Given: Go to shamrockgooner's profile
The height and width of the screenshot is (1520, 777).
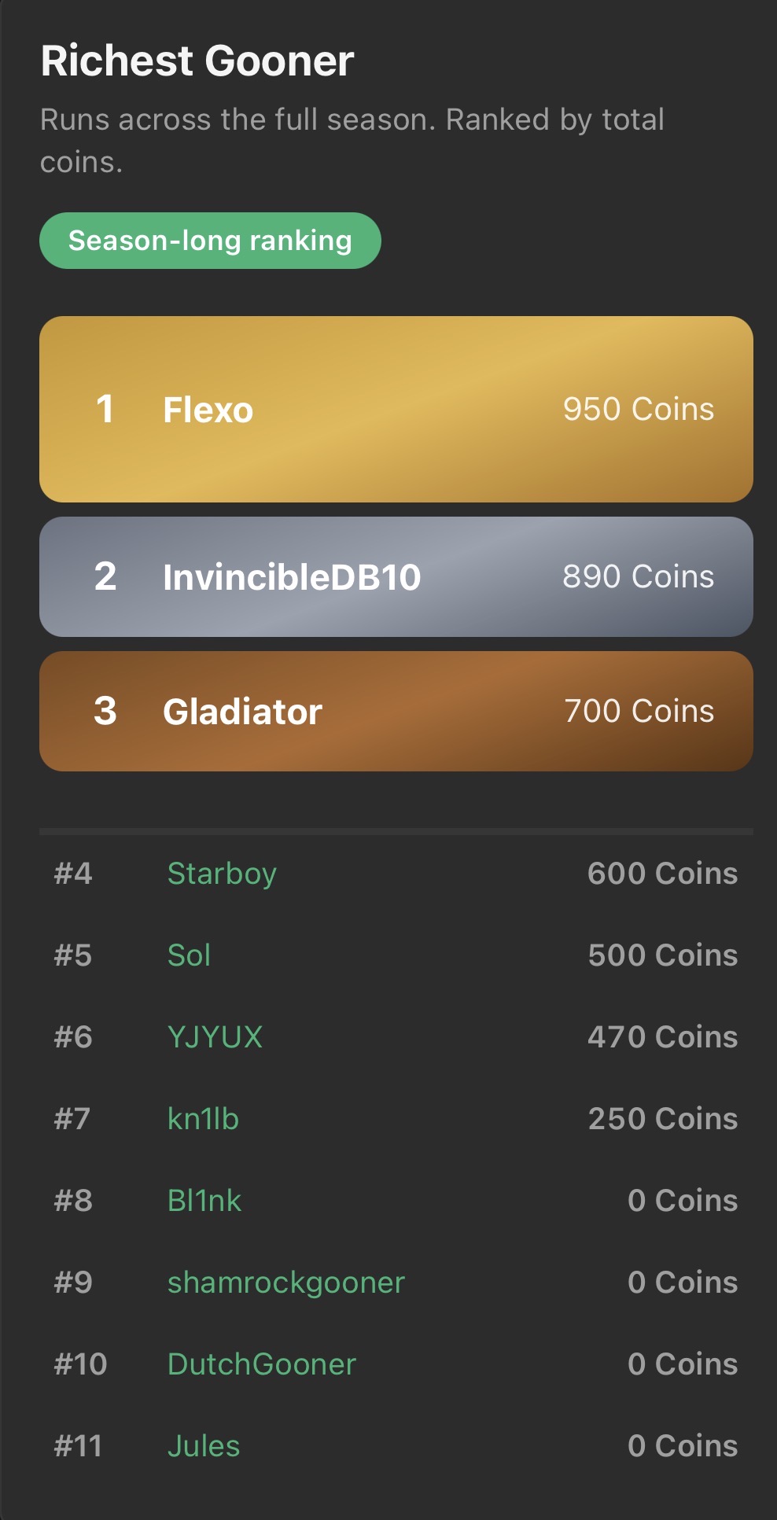Looking at the screenshot, I should (285, 1283).
